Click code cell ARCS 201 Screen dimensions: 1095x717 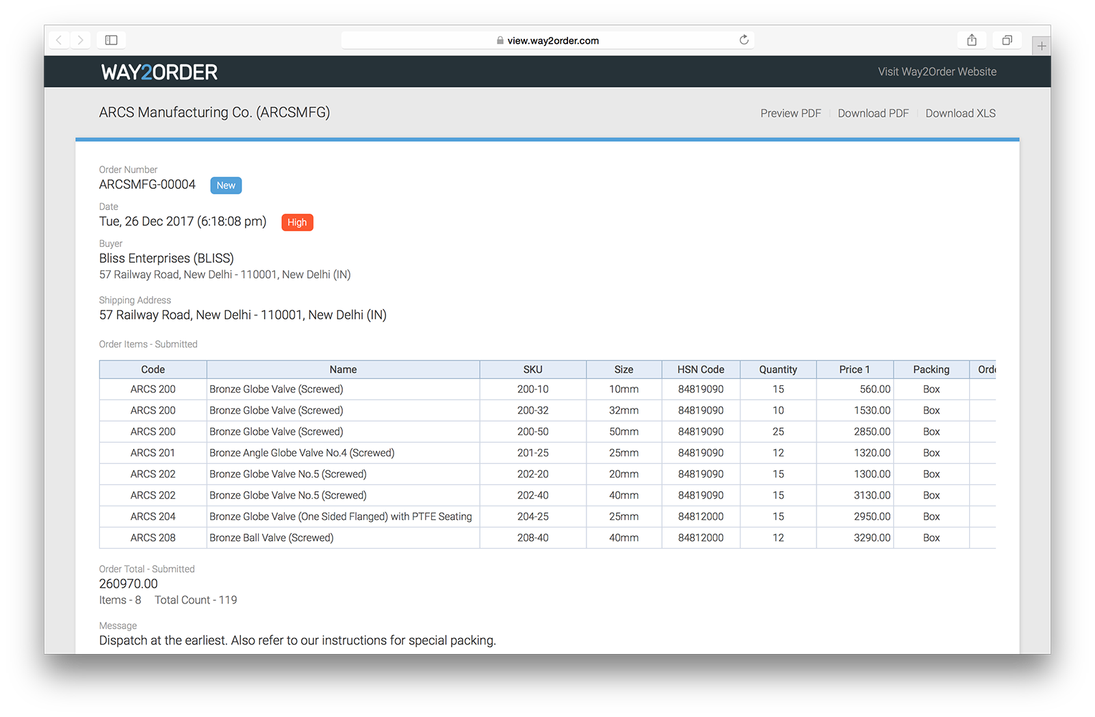click(x=153, y=453)
